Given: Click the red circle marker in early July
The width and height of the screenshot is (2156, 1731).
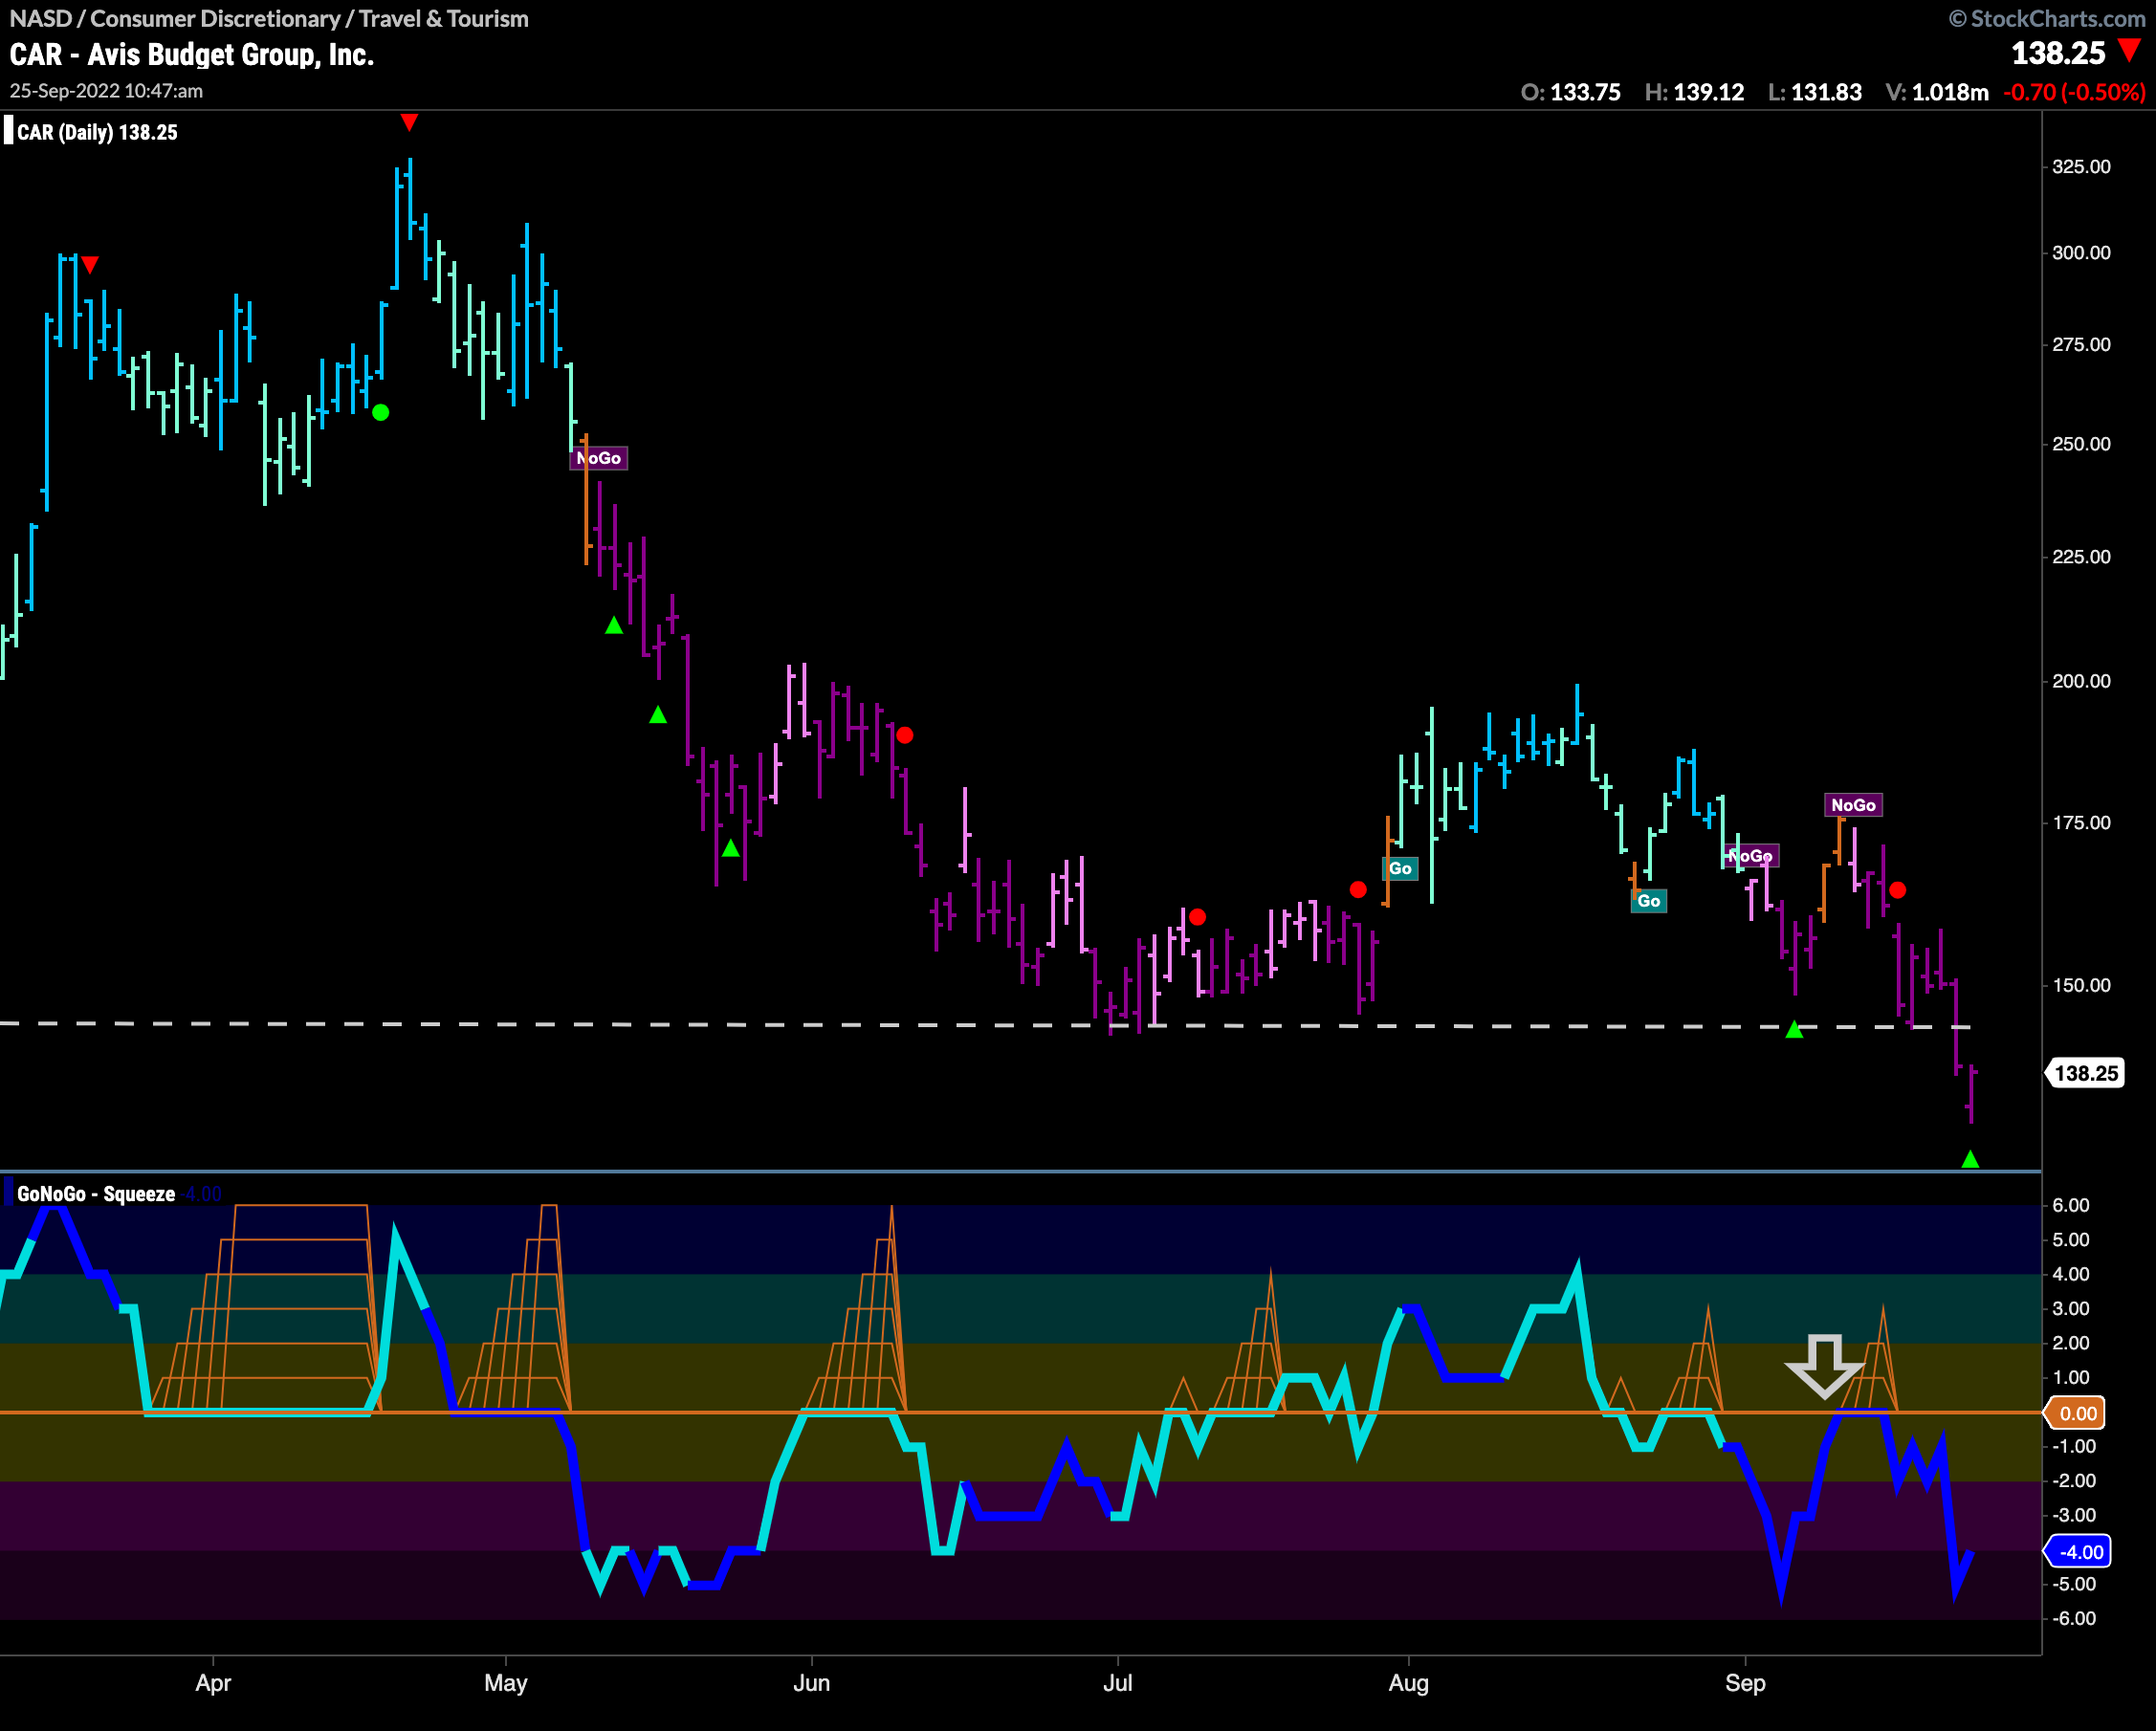Looking at the screenshot, I should coord(1197,916).
